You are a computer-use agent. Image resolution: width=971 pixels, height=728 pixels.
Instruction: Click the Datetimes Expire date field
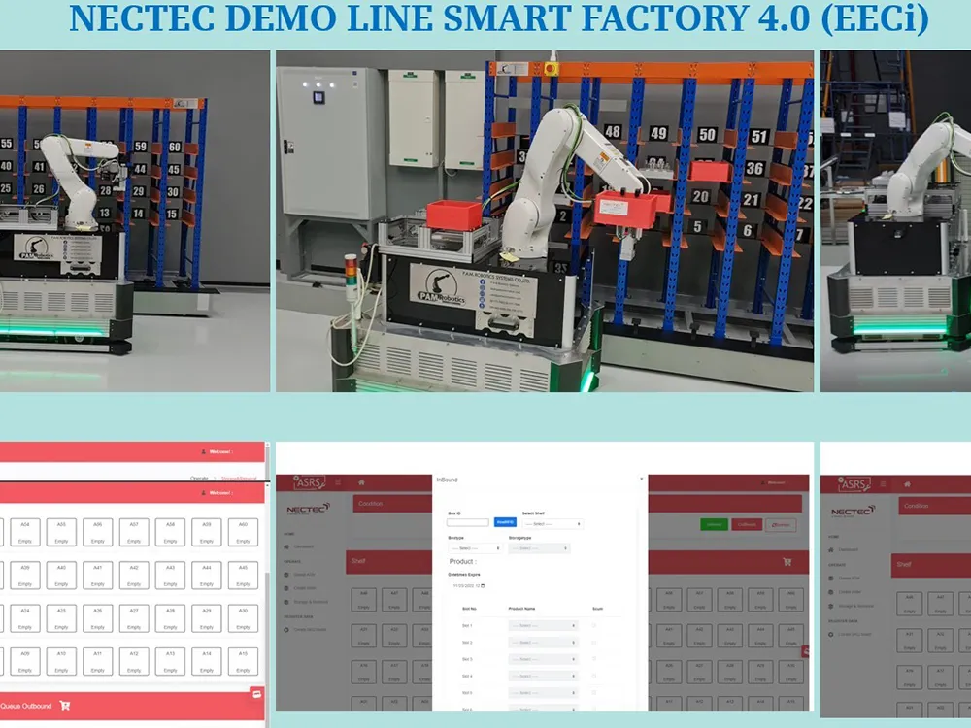pos(469,585)
